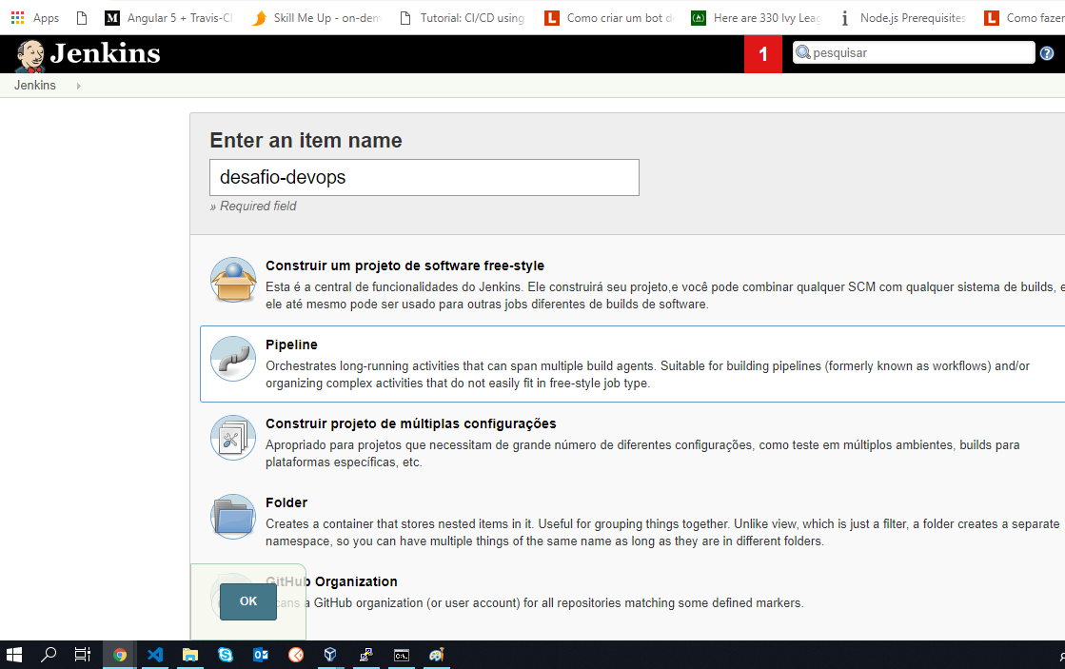Select the Pipeline pipe icon
The image size is (1065, 669).
pos(233,359)
